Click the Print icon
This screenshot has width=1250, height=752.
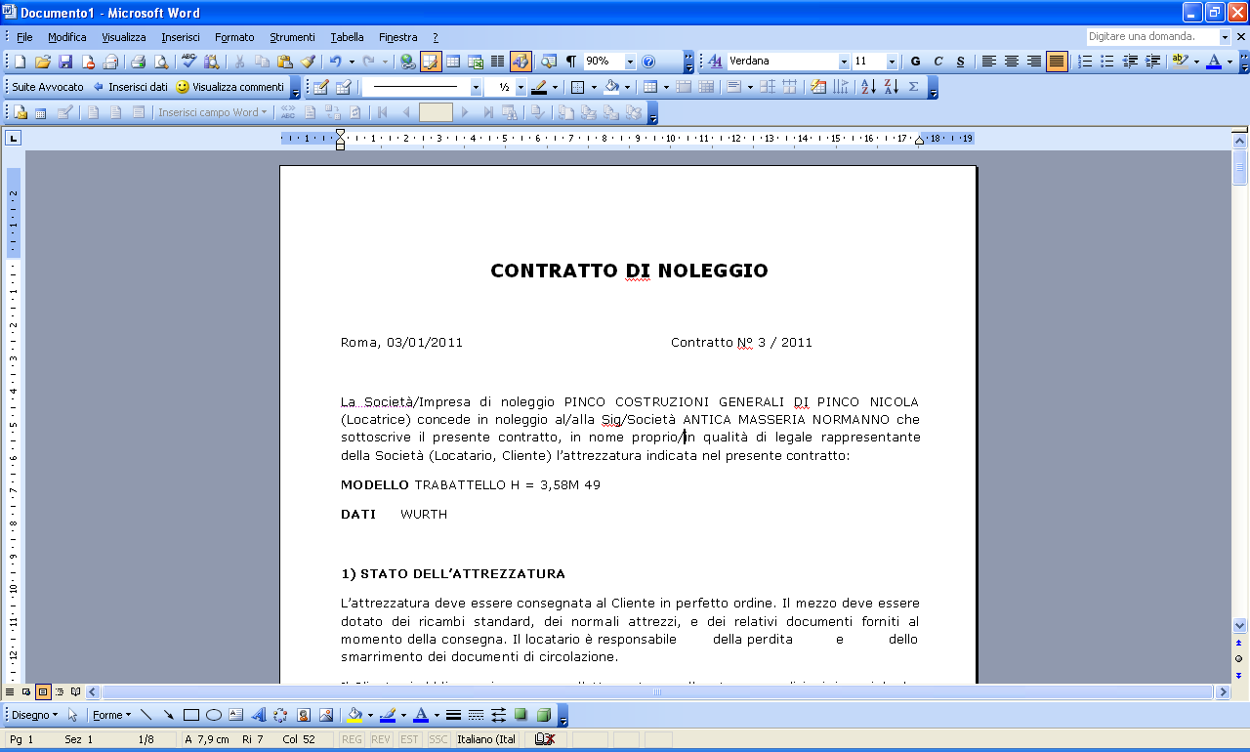(138, 62)
